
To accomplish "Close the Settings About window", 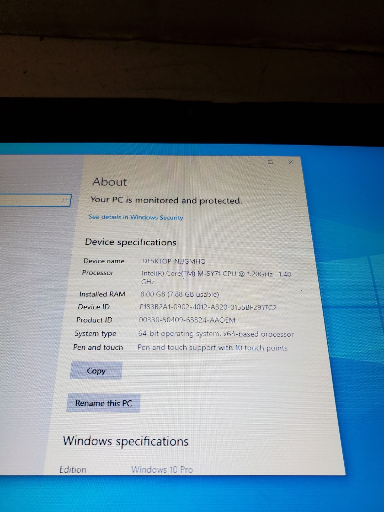I will pos(291,162).
